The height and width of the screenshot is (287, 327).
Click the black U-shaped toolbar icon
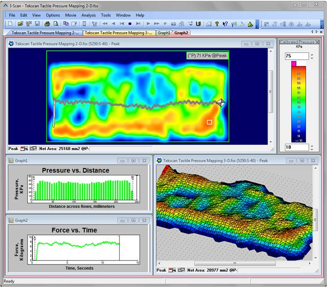(198, 24)
